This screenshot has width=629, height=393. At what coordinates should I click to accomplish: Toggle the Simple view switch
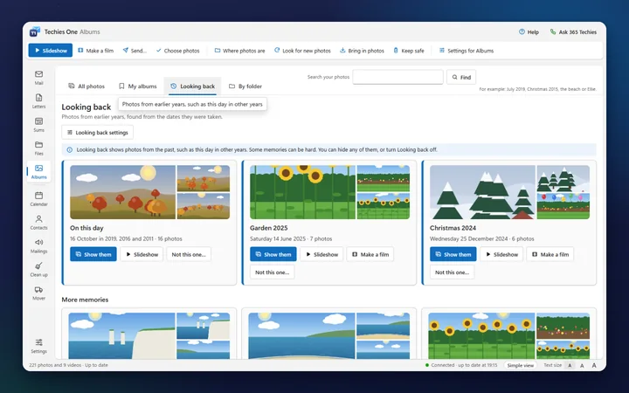521,365
